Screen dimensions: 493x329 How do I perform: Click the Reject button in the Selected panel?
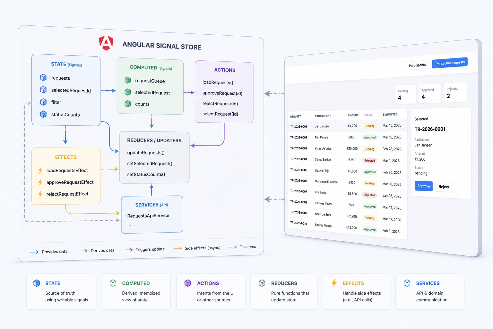[x=444, y=187]
